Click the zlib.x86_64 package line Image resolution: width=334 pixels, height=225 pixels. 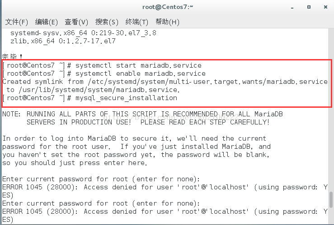[x=63, y=41]
